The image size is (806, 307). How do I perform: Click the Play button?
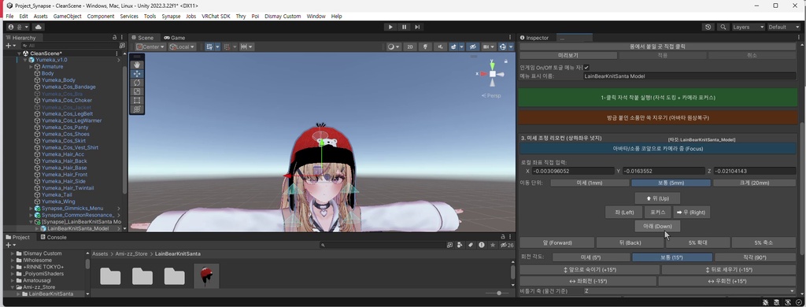pos(390,28)
